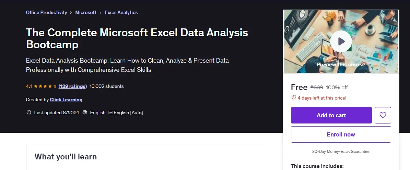Add course to wishlist with heart icon
The image size is (410, 170).
(383, 115)
